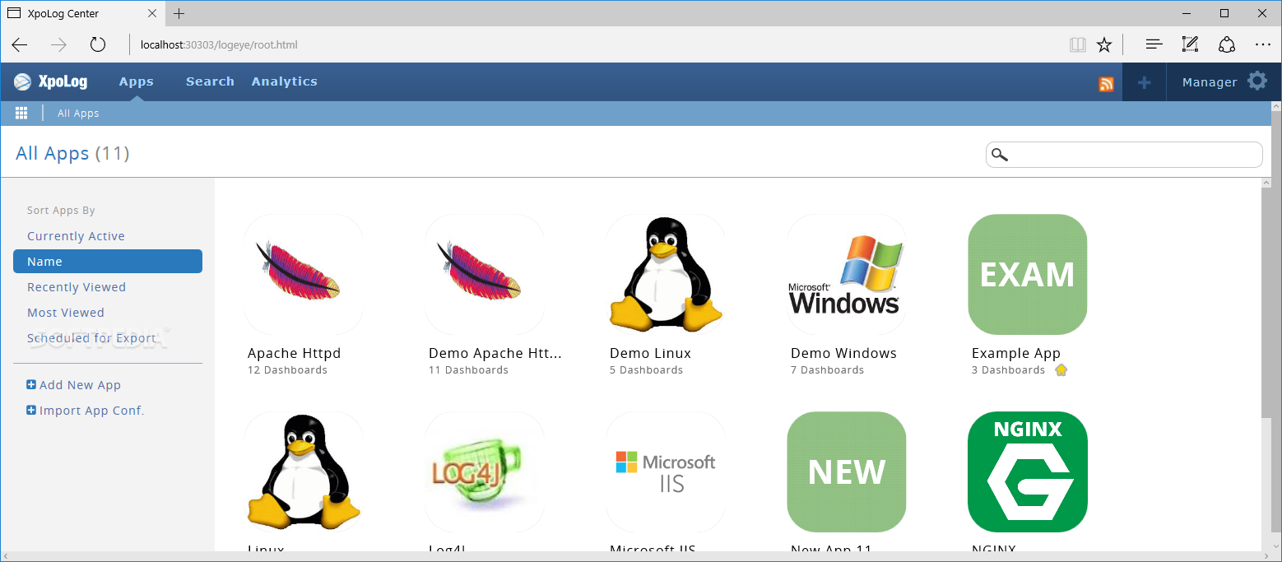Focus the app search input field

pyautogui.click(x=1124, y=155)
